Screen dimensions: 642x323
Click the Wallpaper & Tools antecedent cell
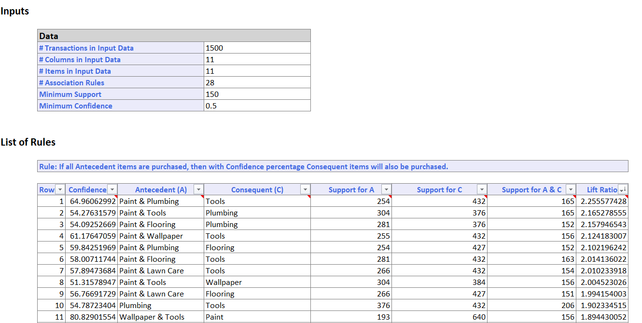click(161, 317)
